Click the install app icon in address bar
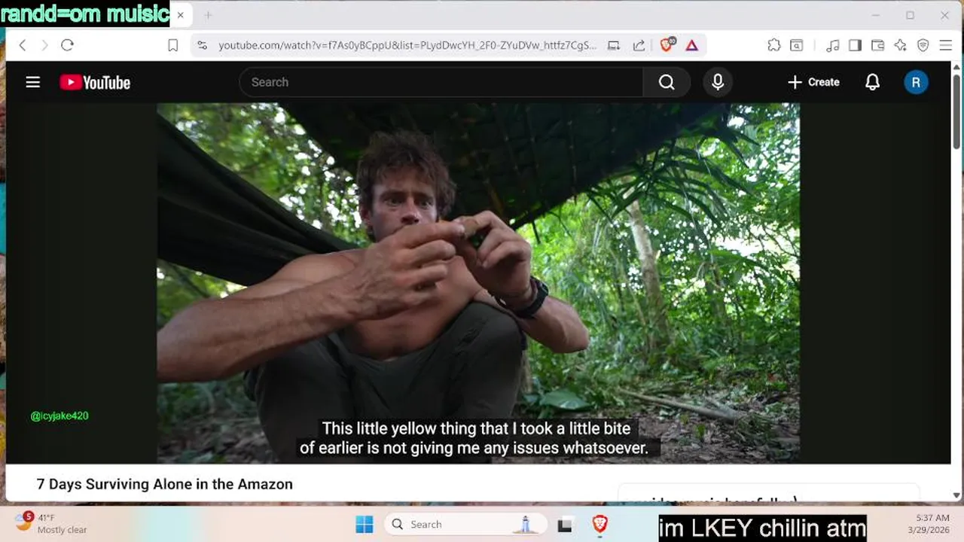Viewport: 964px width, 542px height. tap(614, 45)
